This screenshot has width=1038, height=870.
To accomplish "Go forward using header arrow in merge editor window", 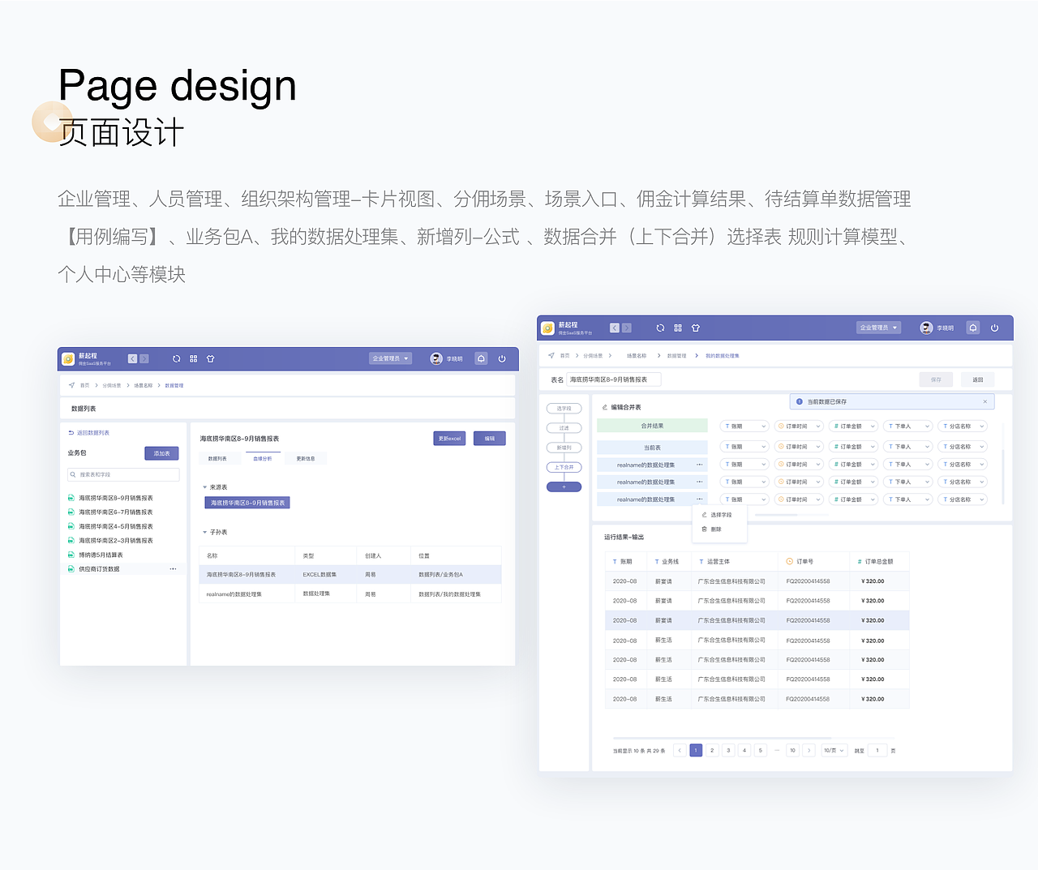I will point(627,328).
